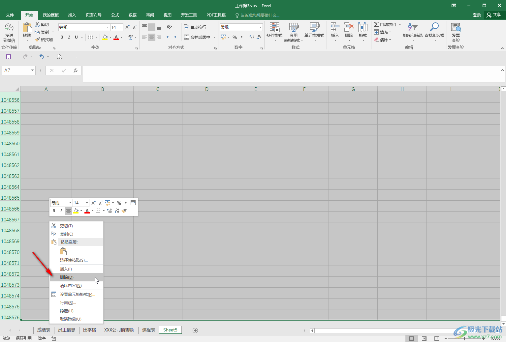This screenshot has height=342, width=506.
Task: Click the Increase Font Size icon in the ribbon
Action: point(127,27)
